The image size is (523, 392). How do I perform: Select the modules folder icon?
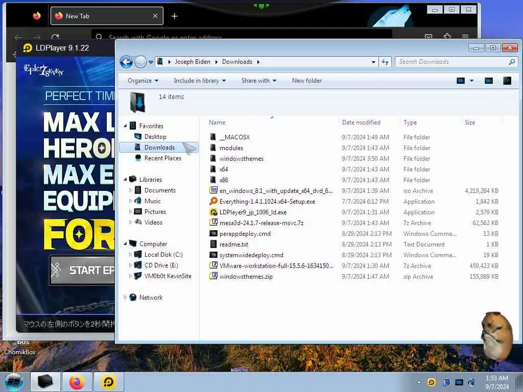[x=213, y=148]
